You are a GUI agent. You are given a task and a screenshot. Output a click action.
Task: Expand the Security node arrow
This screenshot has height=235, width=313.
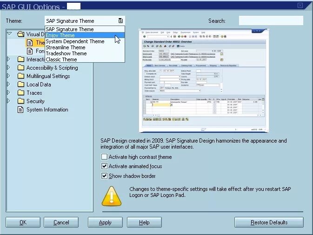pyautogui.click(x=8, y=101)
